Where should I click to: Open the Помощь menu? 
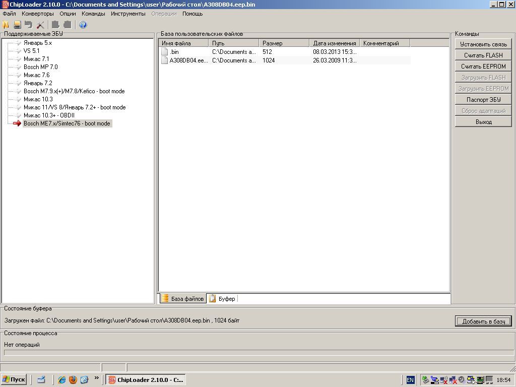tap(192, 14)
